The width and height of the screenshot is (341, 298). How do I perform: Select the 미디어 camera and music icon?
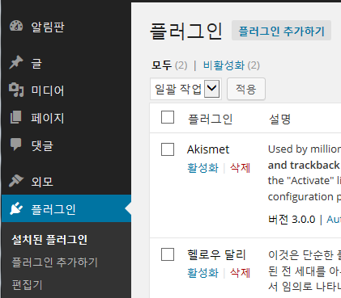16,90
